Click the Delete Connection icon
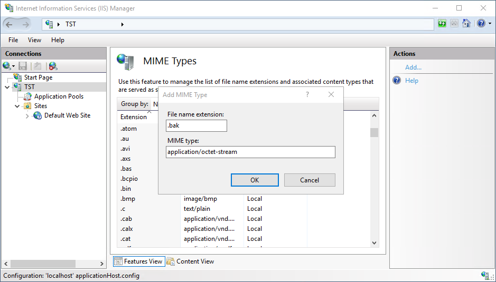The height and width of the screenshot is (282, 496). [x=53, y=66]
